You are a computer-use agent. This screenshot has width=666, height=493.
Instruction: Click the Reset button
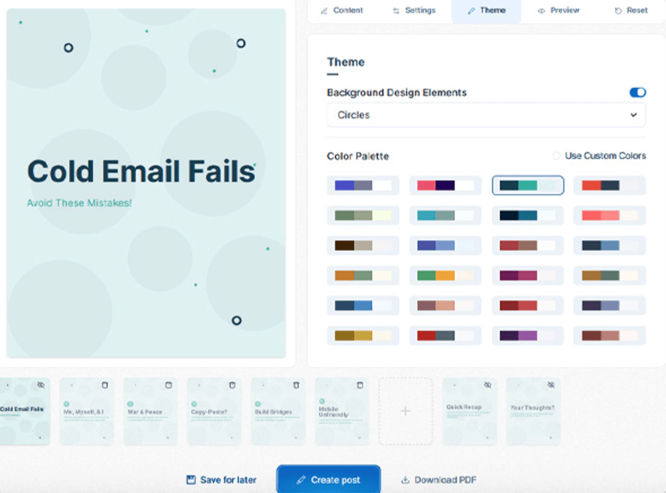(x=631, y=11)
